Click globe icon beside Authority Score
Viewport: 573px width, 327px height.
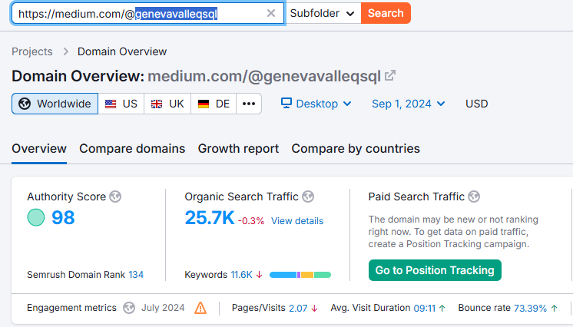click(115, 197)
